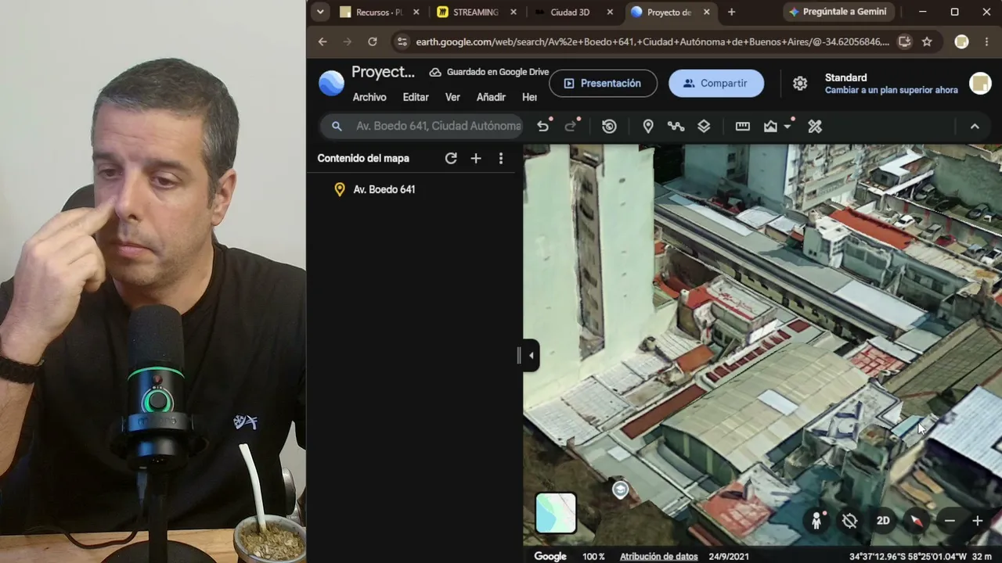Open the Ver menu
The width and height of the screenshot is (1002, 563).
(452, 97)
